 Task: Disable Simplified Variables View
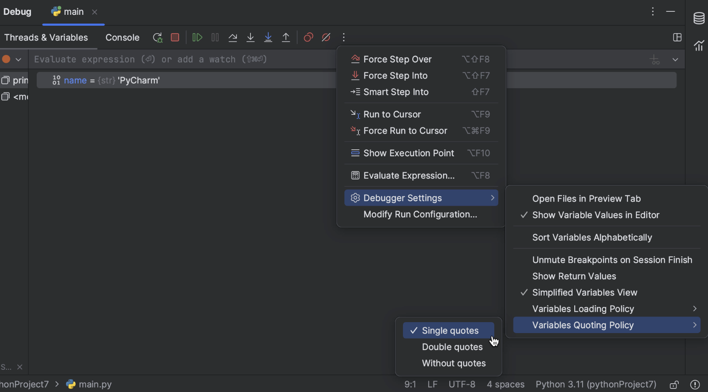click(584, 292)
